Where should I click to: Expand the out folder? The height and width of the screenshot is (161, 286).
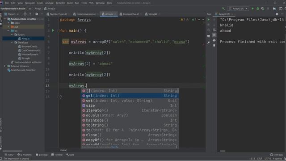click(8, 27)
